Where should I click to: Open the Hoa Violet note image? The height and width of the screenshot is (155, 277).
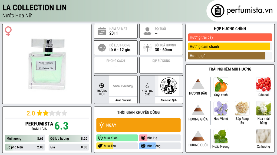coord(221,108)
